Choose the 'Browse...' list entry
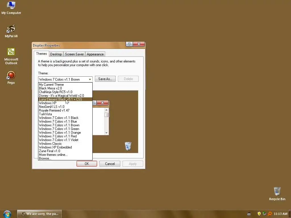 [65, 158]
